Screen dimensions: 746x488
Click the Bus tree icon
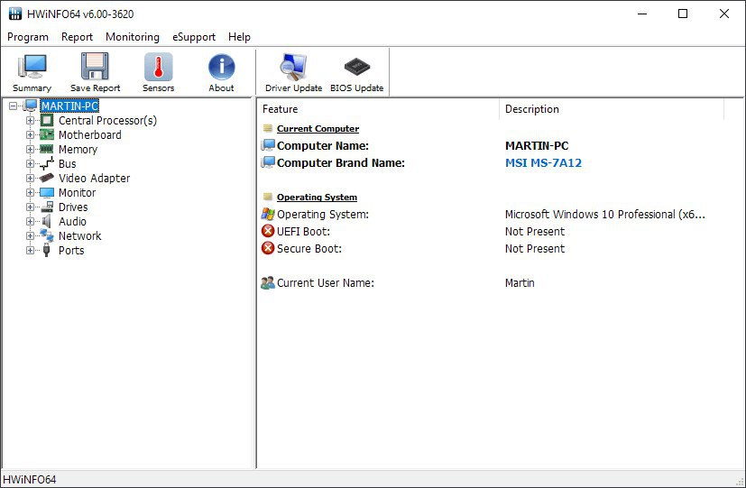pos(47,163)
